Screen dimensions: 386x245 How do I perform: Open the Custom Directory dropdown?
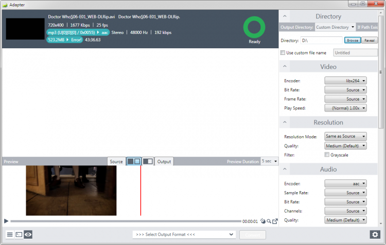tap(335, 27)
